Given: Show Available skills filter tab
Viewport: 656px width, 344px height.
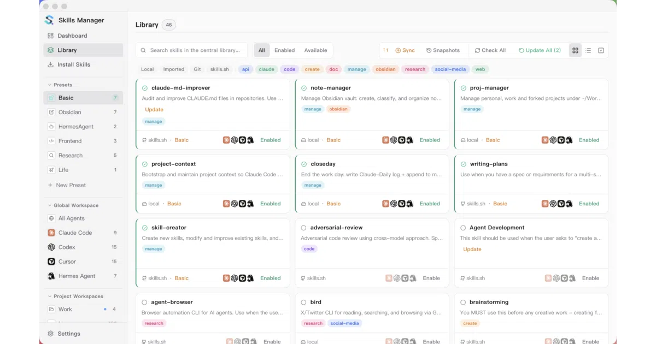Looking at the screenshot, I should click(315, 50).
